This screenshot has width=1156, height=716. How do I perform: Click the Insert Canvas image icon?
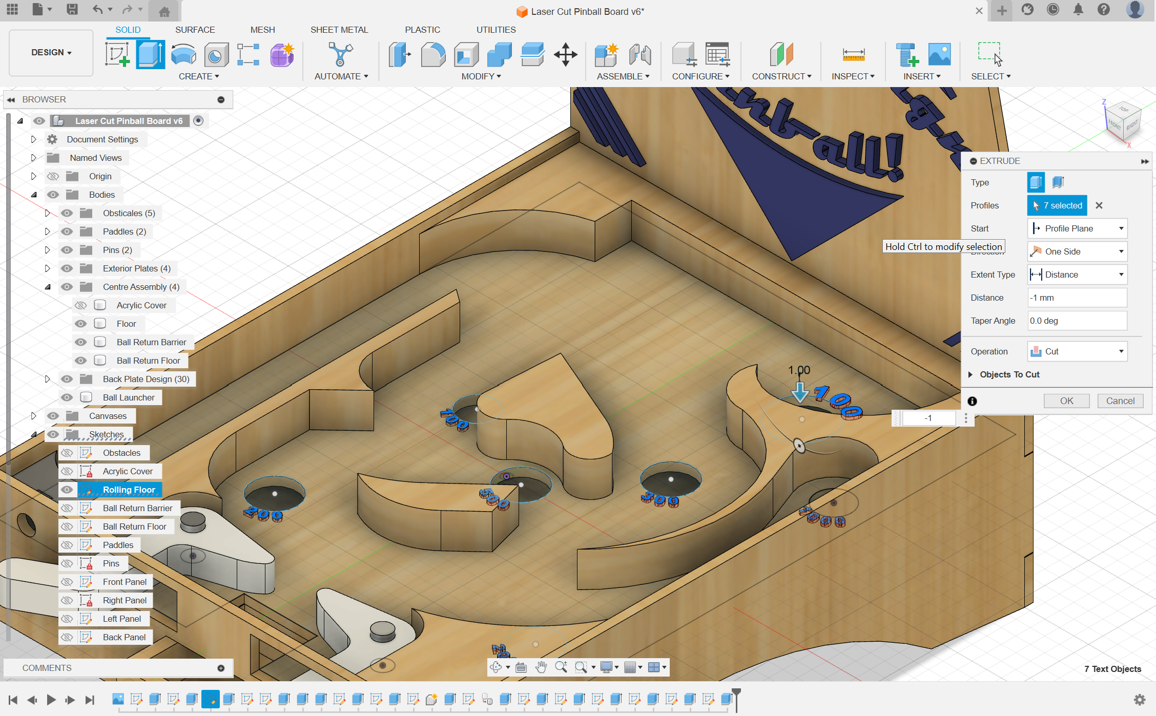[939, 54]
